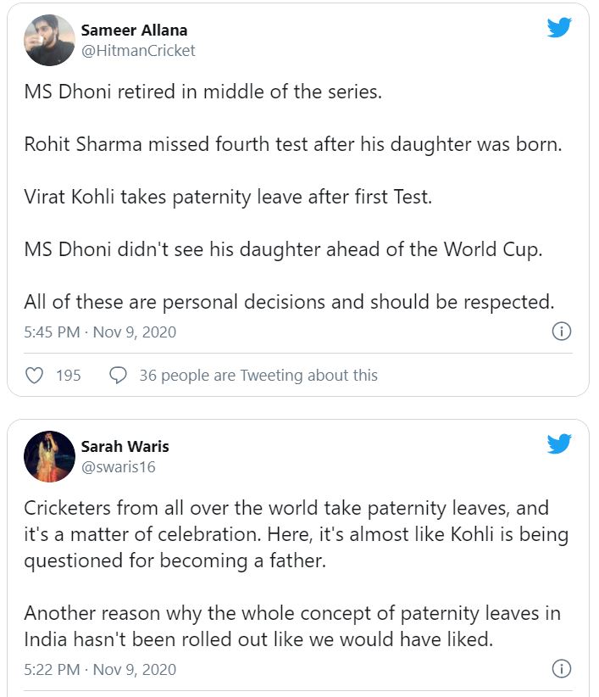Image resolution: width=599 pixels, height=697 pixels.
Task: Visit the @HitmanCricket handle link
Action: tap(138, 51)
